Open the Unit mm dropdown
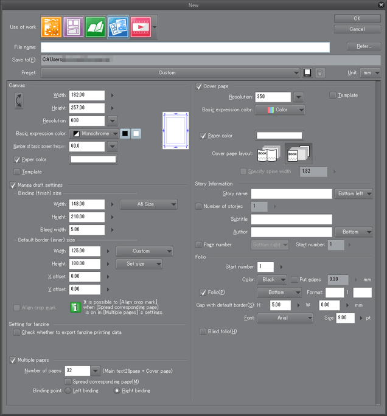Viewport: 387px width, 416px height. pyautogui.click(x=371, y=73)
